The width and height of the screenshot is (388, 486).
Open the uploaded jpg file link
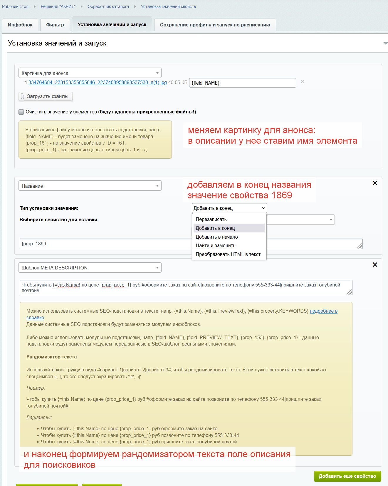[97, 83]
